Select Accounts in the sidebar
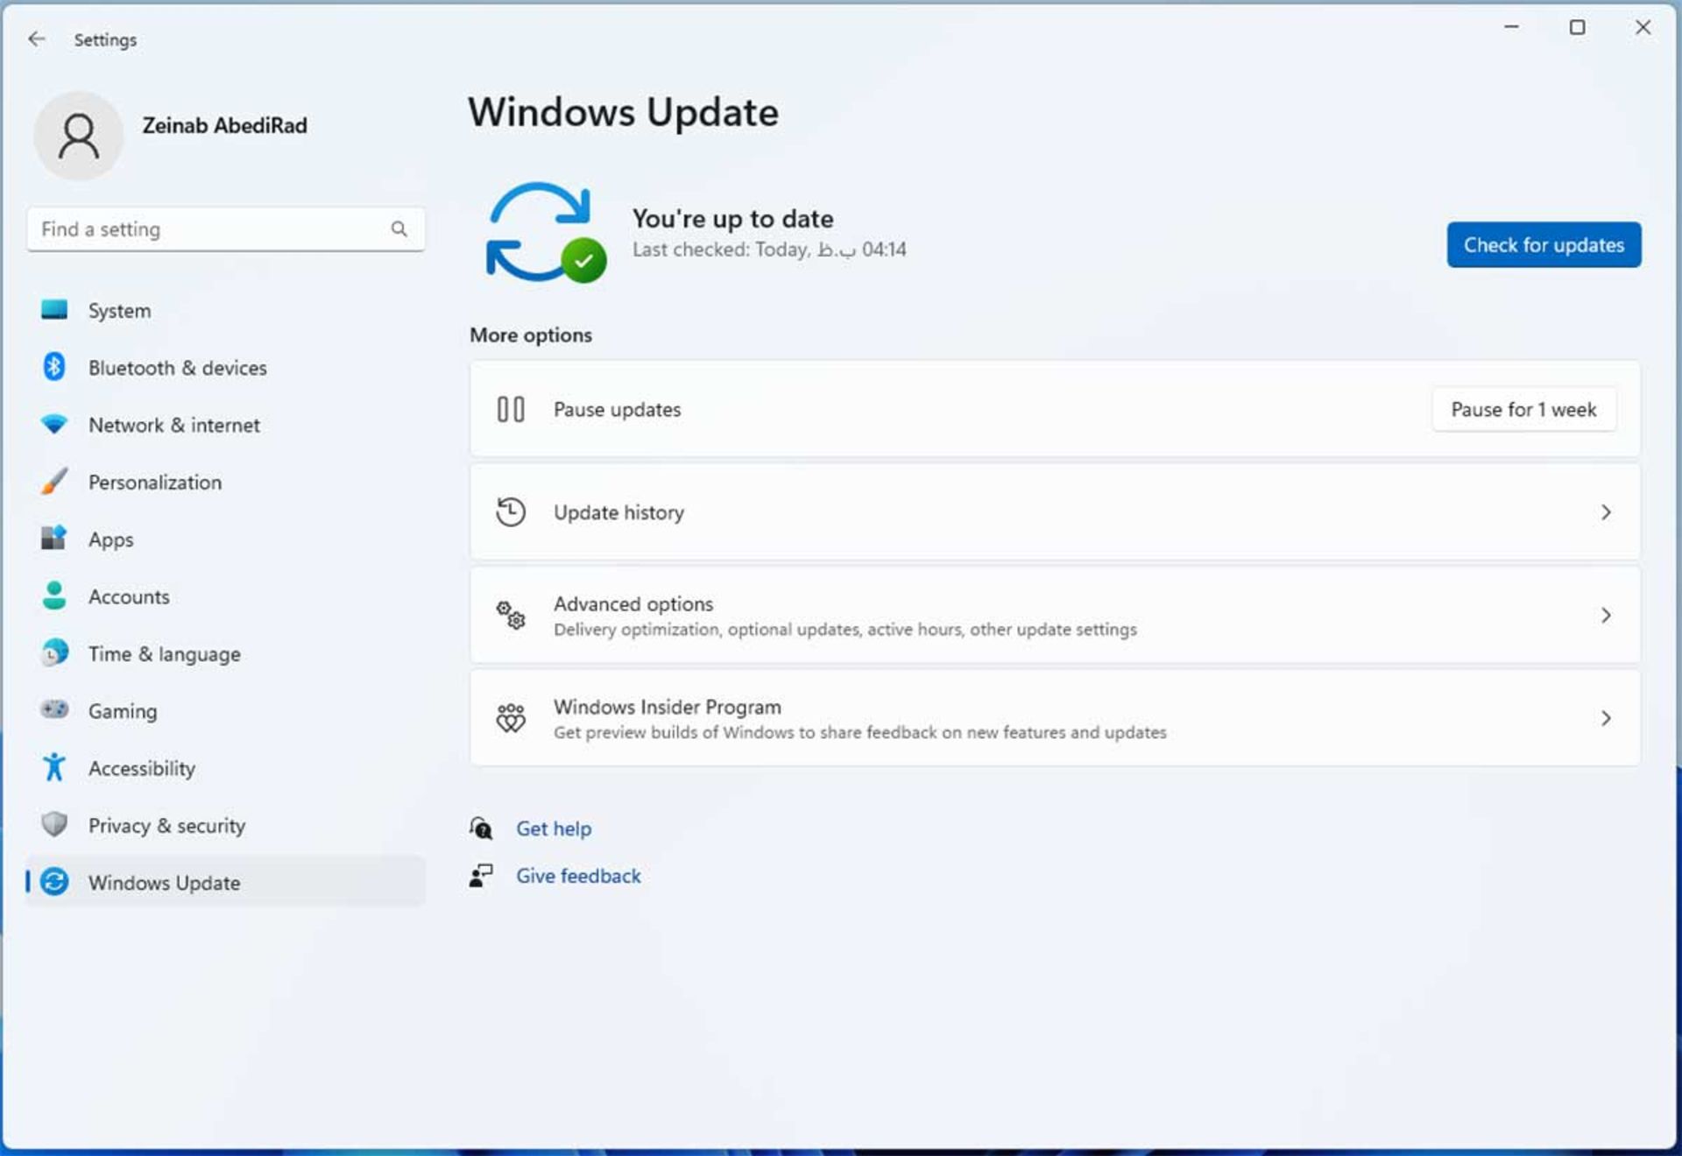This screenshot has height=1156, width=1682. [129, 596]
